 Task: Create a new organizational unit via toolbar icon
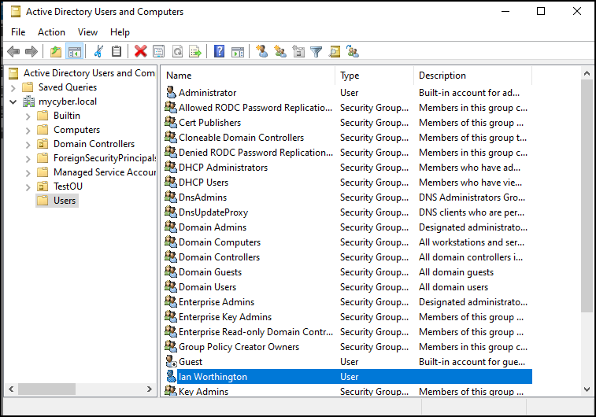pos(298,51)
